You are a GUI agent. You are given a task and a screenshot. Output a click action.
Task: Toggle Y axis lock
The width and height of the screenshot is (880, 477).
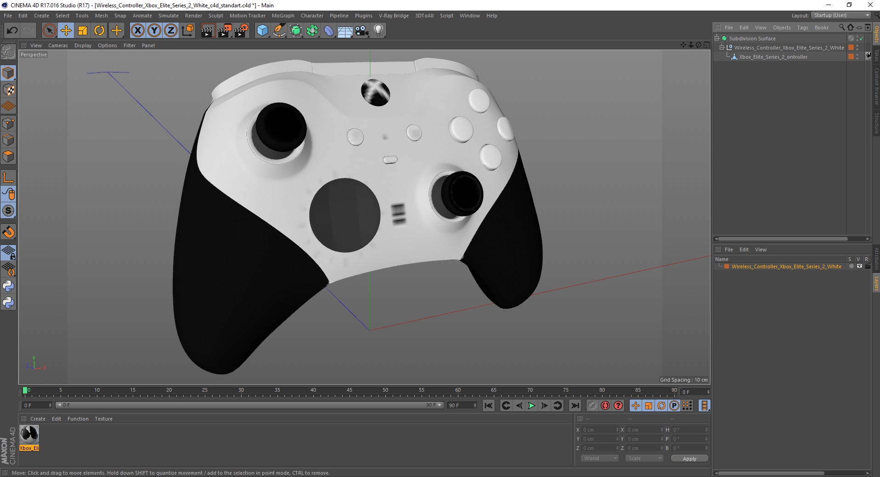pyautogui.click(x=154, y=31)
